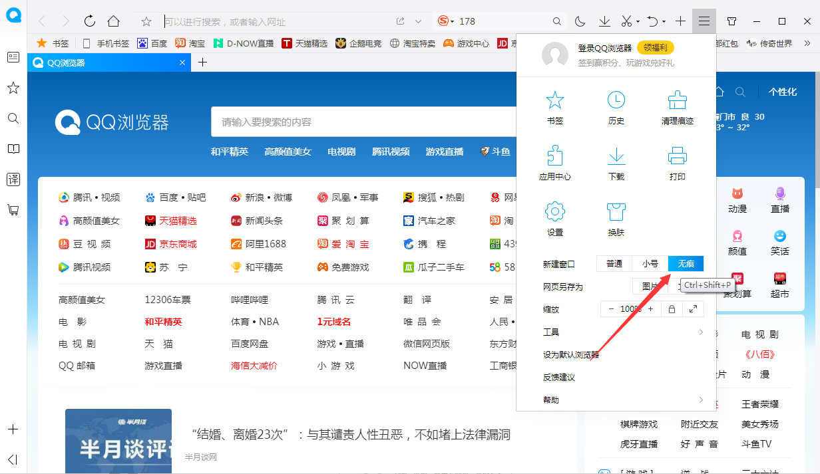This screenshot has width=820, height=474.
Task: Open the undo button's dropdown arrow
Action: (664, 21)
